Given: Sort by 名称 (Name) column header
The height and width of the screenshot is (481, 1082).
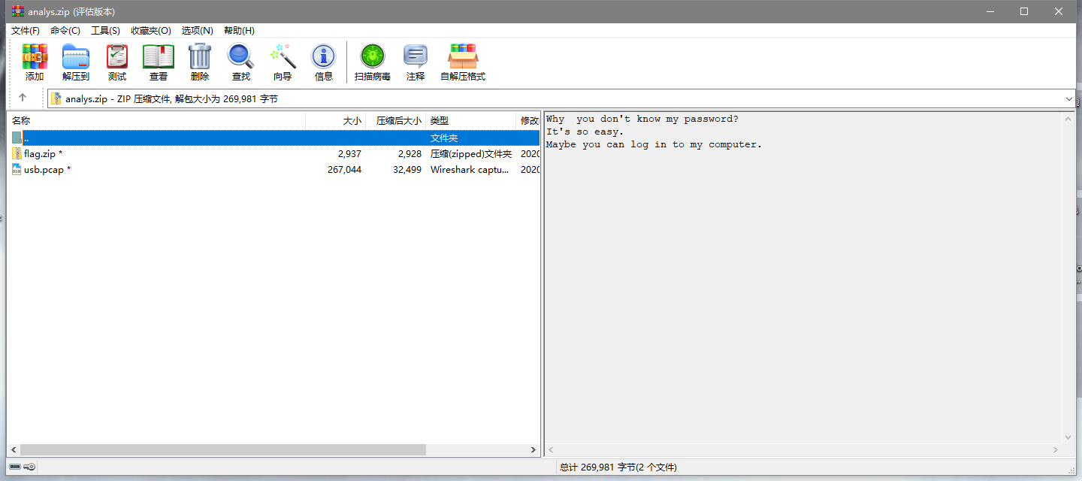Looking at the screenshot, I should point(156,120).
